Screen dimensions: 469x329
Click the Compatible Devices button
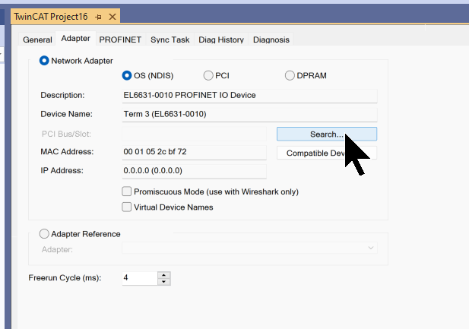coord(327,153)
